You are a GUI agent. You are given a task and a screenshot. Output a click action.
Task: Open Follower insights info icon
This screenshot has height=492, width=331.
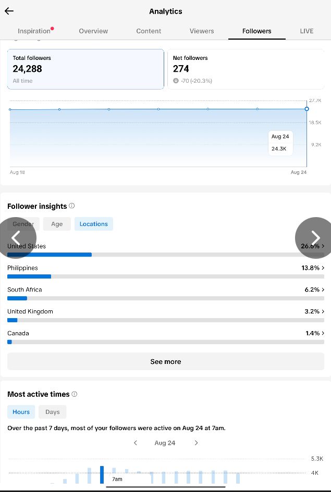pyautogui.click(x=72, y=206)
